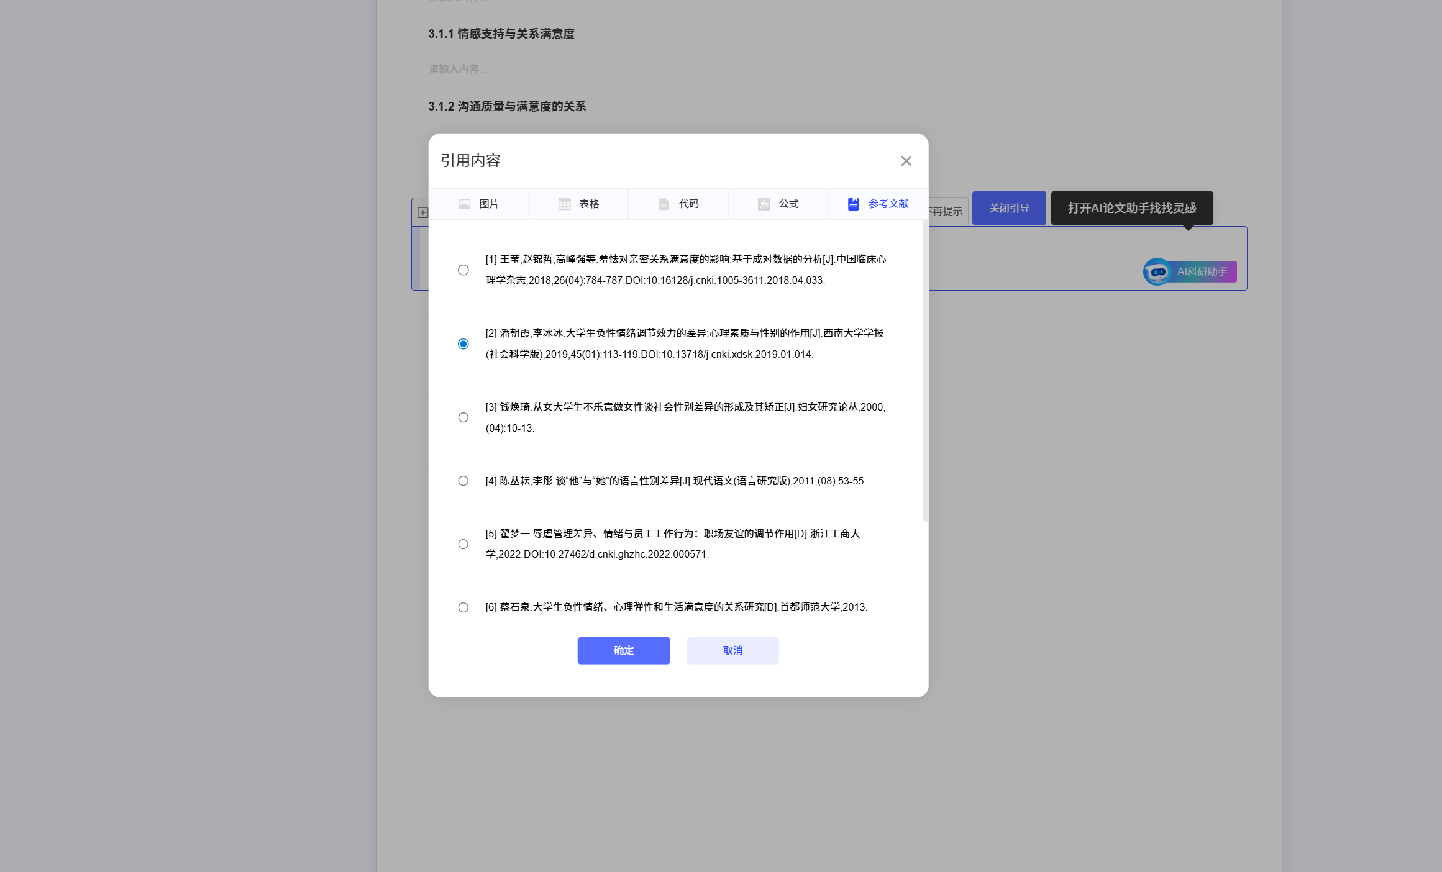Image resolution: width=1442 pixels, height=872 pixels.
Task: Click the 请输入内容 placeholder under 3.1.1
Action: click(x=457, y=69)
